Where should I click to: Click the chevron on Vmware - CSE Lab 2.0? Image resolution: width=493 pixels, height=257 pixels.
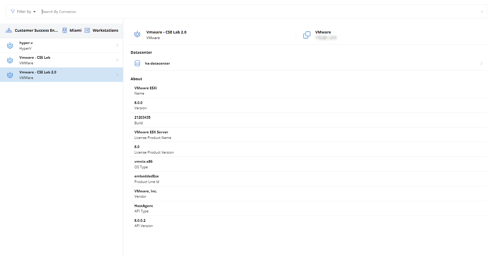tap(117, 75)
